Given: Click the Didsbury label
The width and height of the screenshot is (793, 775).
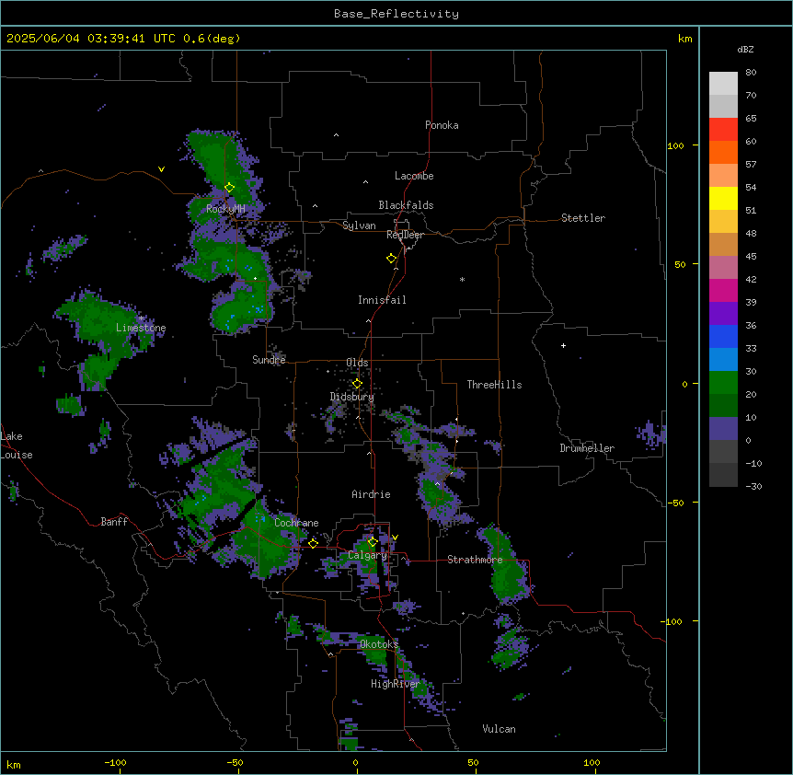Looking at the screenshot, I should pos(351,397).
